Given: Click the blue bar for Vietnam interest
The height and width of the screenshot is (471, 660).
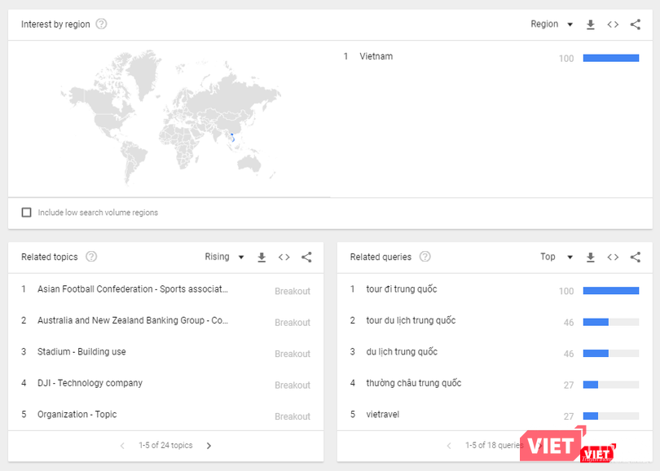Looking at the screenshot, I should [610, 58].
